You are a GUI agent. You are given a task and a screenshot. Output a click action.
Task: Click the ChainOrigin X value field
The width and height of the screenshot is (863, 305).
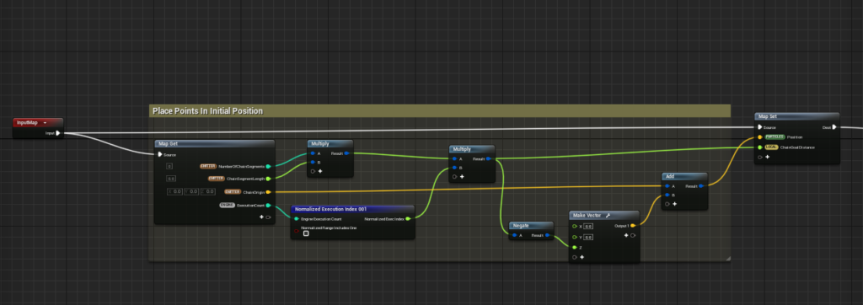(174, 191)
